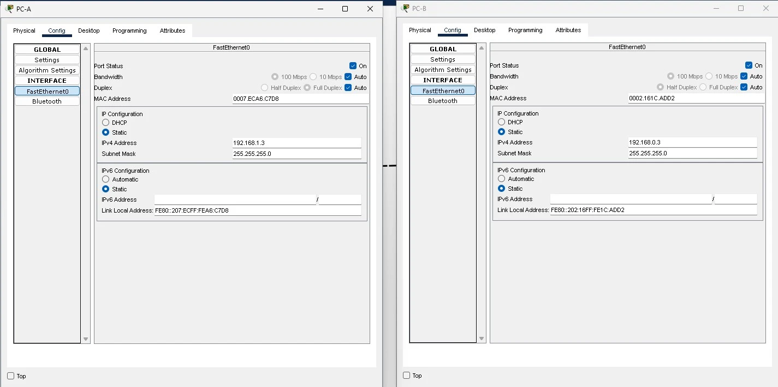
Task: Select DHCP IP configuration in PC-A
Action: [x=105, y=123]
